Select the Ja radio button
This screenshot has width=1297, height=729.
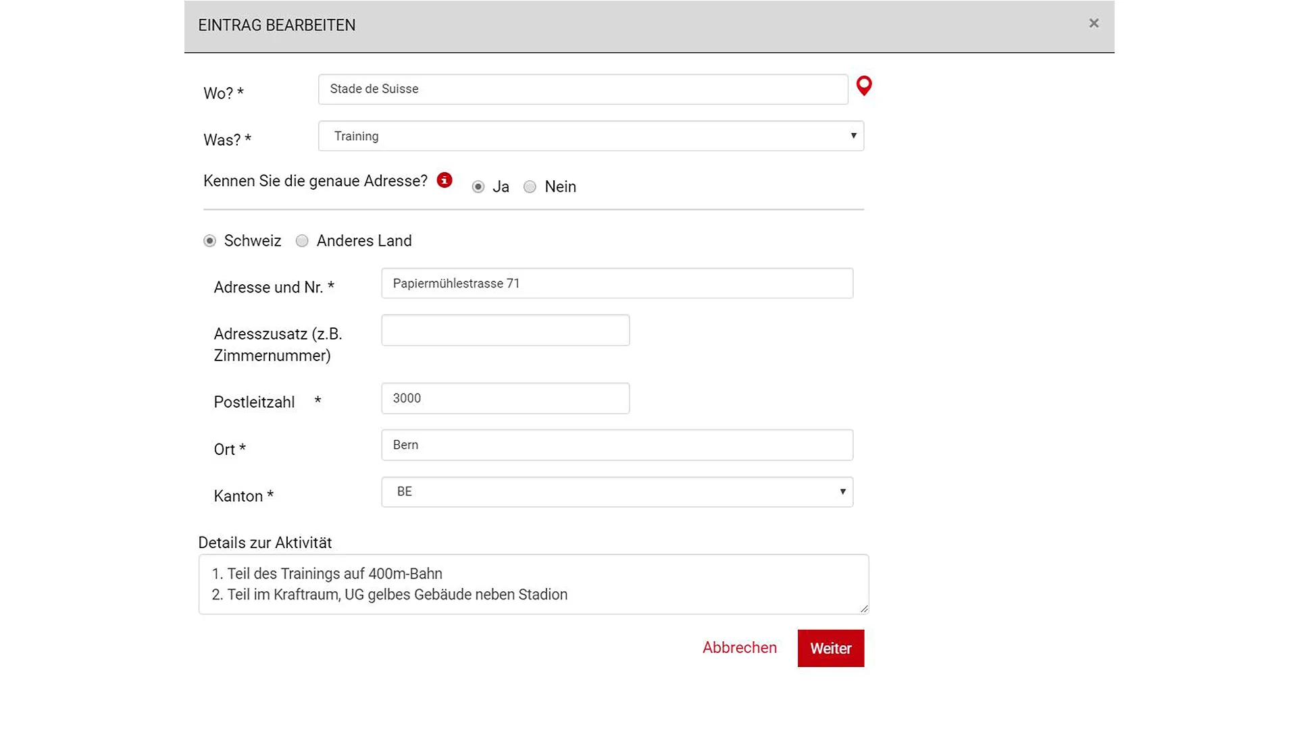coord(478,187)
